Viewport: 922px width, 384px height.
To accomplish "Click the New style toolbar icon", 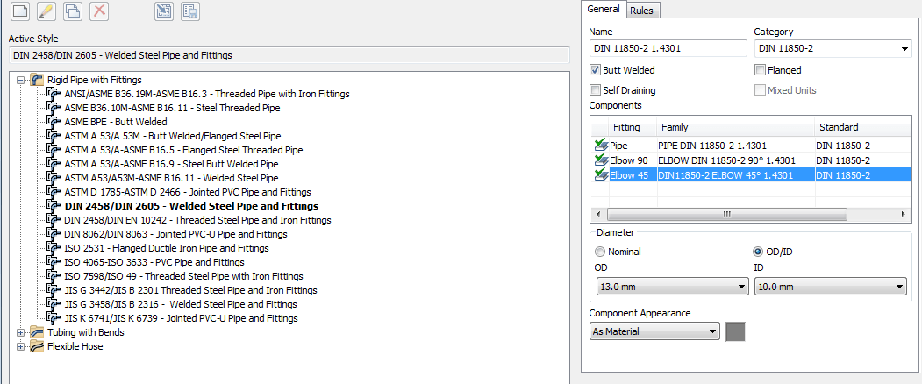I will (x=20, y=11).
